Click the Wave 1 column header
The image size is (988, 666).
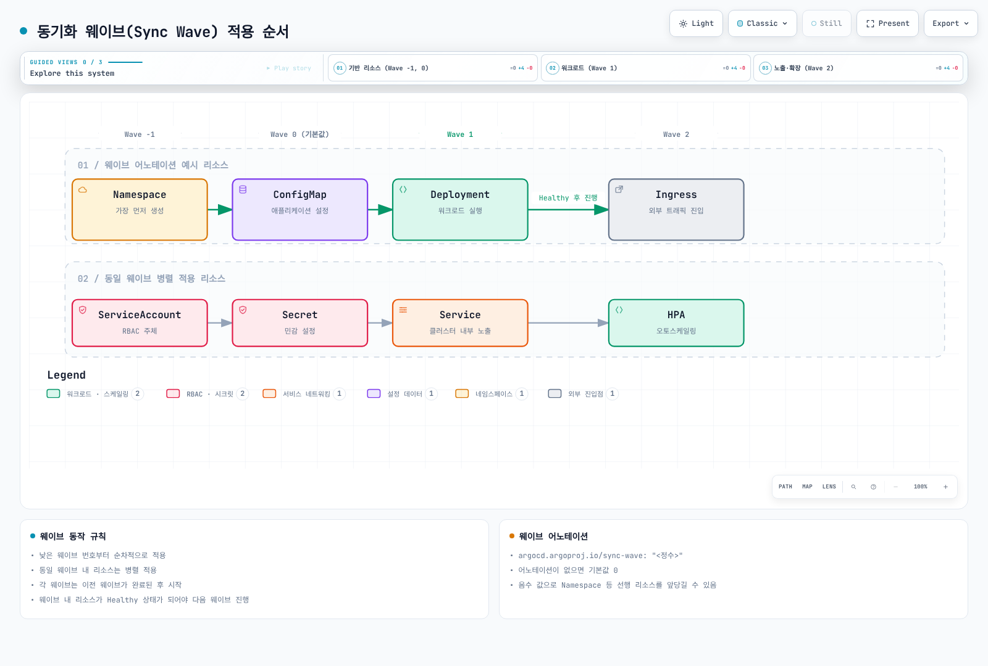coord(460,134)
